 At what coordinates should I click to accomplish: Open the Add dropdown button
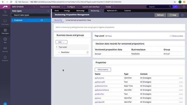point(61,42)
